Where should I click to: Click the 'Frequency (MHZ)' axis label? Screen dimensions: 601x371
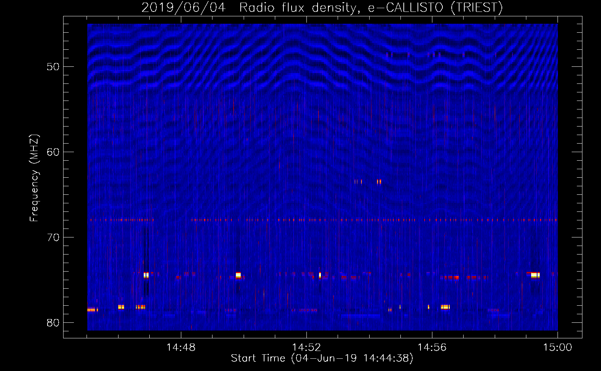pos(34,178)
